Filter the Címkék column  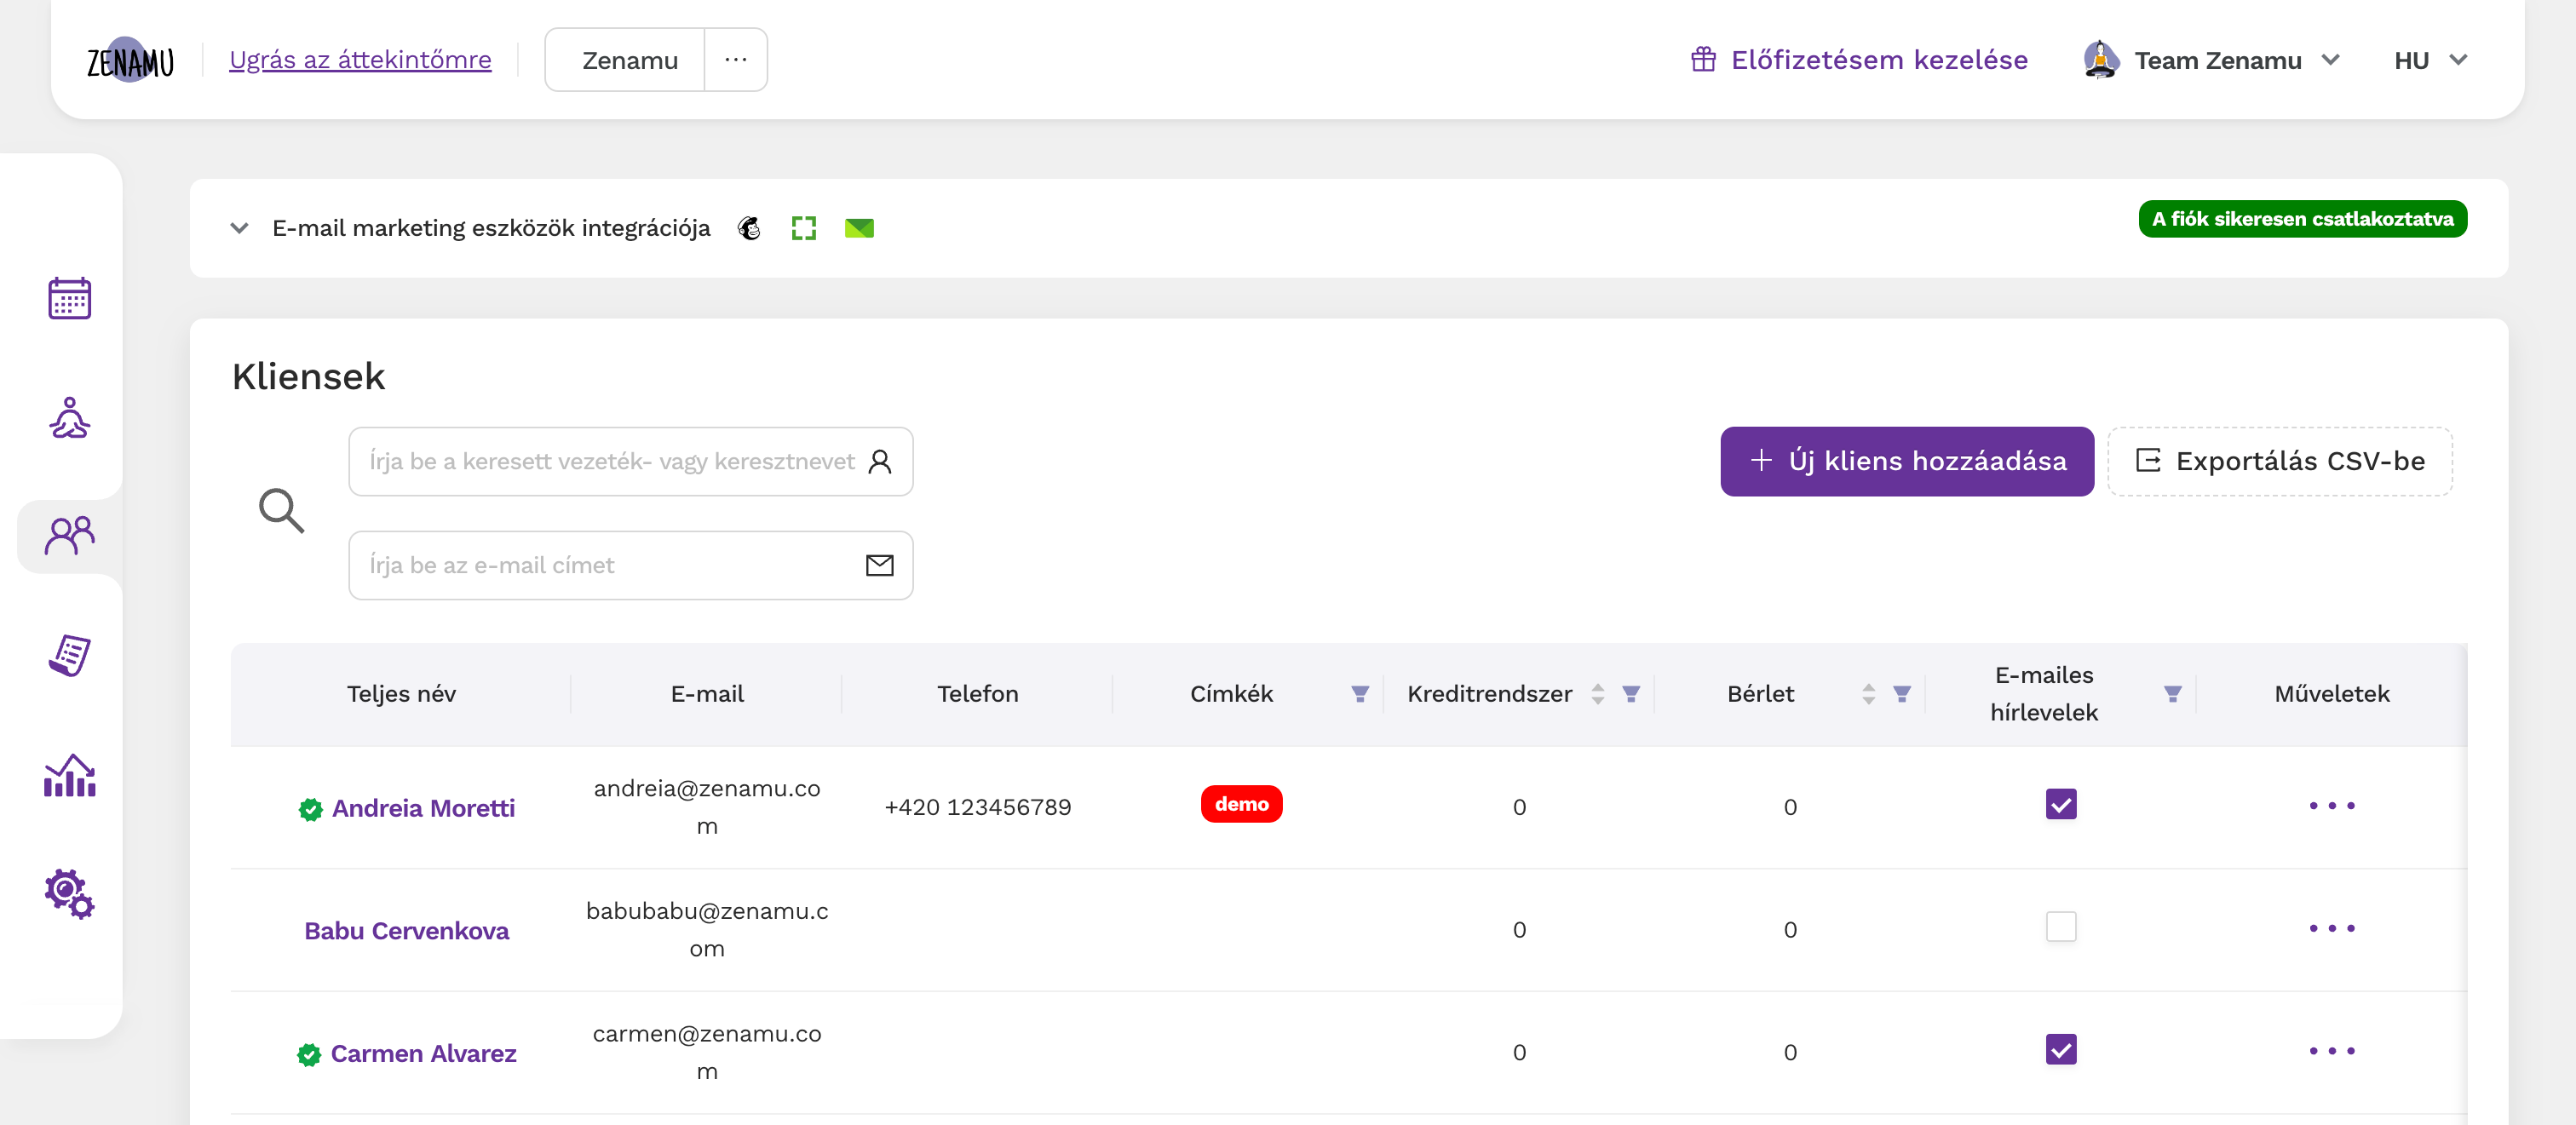coord(1360,694)
